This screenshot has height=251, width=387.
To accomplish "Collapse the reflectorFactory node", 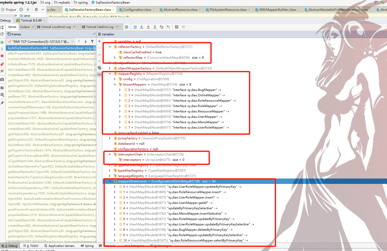I will (110, 47).
